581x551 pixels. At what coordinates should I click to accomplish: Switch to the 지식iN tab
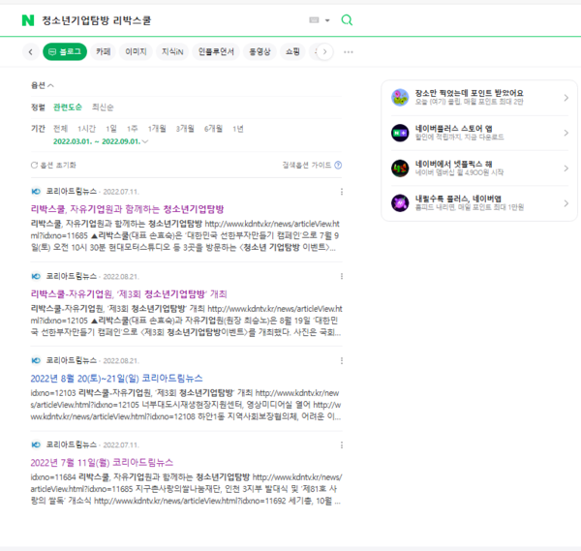point(172,52)
